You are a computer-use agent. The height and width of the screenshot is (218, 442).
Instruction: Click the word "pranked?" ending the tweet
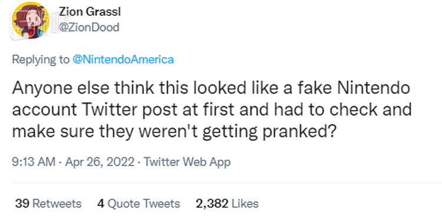tap(299, 132)
